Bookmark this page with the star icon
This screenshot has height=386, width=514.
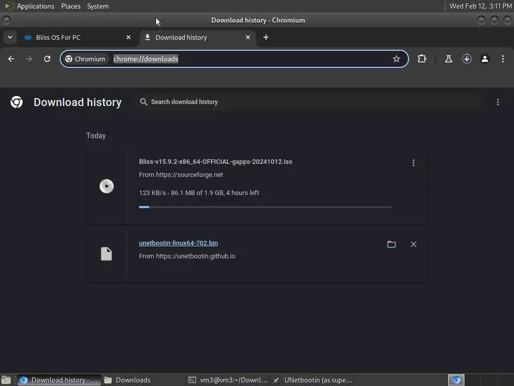point(397,59)
